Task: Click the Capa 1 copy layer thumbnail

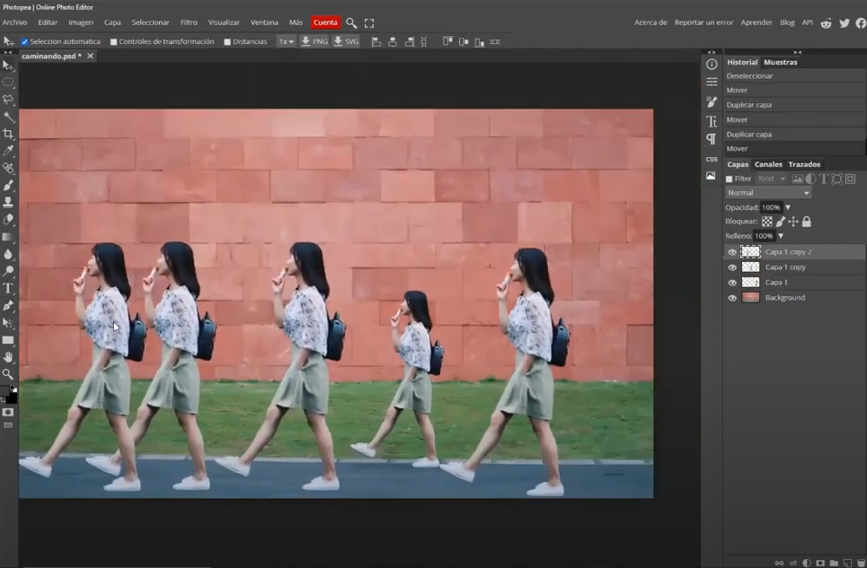Action: (750, 267)
